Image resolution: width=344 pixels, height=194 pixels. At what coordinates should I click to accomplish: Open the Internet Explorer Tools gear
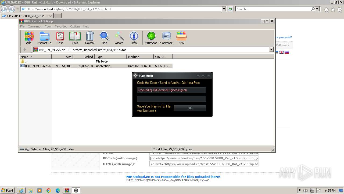[x=340, y=9]
